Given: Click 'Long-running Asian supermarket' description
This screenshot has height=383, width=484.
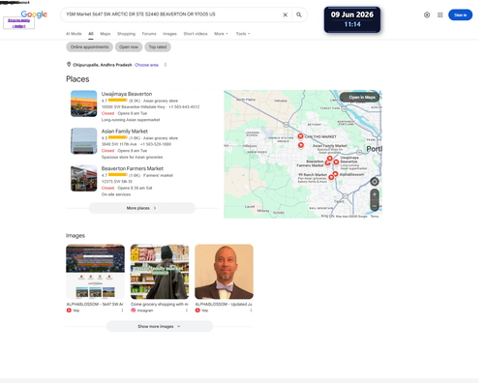Looking at the screenshot, I should (131, 120).
